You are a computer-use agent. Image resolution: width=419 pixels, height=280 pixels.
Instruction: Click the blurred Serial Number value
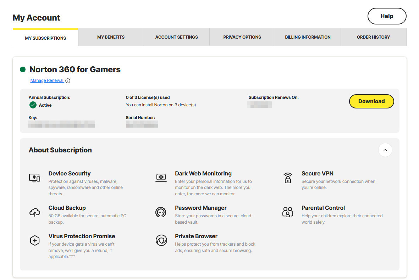click(x=142, y=124)
